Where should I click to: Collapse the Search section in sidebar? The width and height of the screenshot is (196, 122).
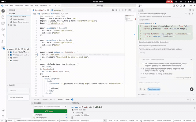point(7,85)
